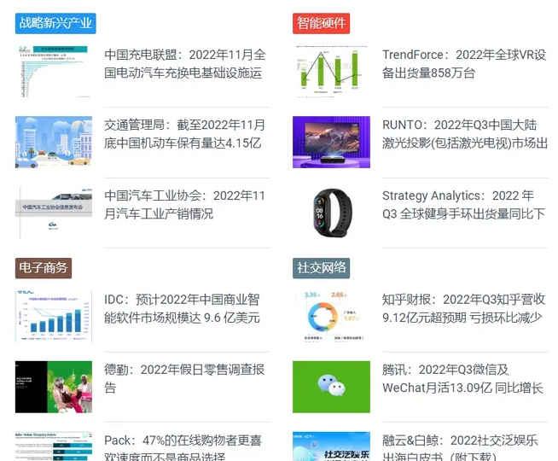Open the 社交网络 category tag

click(x=321, y=268)
